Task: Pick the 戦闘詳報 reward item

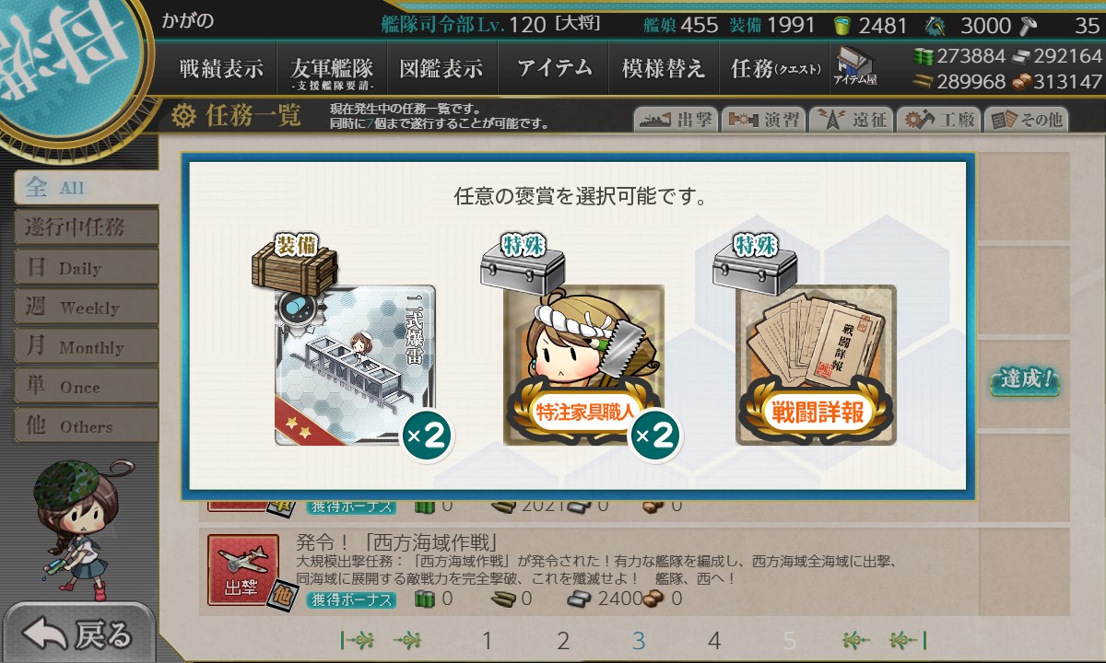Action: coord(816,366)
